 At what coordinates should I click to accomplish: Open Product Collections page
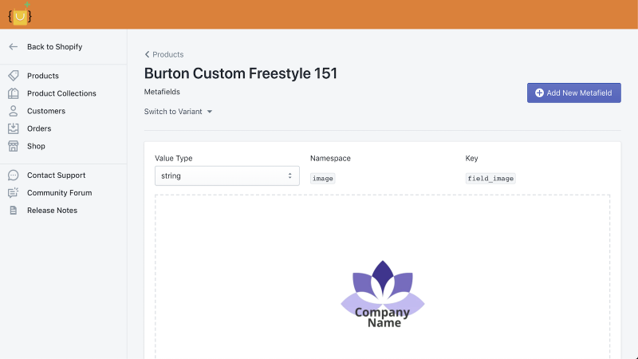(x=61, y=93)
